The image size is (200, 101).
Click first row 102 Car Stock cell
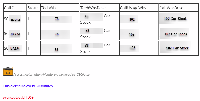179,19
